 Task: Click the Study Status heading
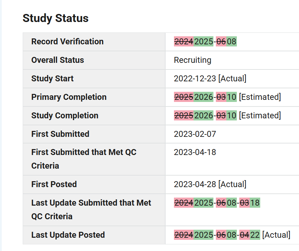(56, 18)
